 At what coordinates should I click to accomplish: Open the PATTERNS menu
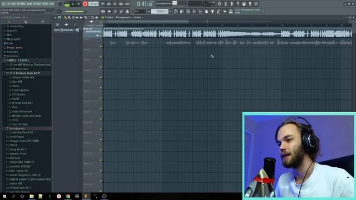pos(21,4)
